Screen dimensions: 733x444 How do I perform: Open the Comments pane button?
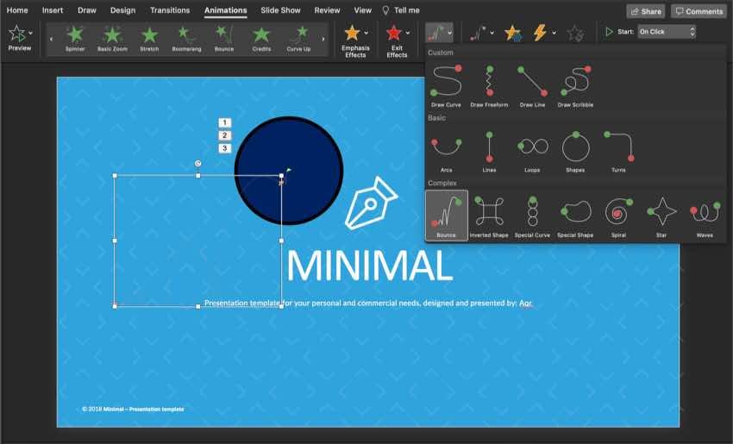tap(699, 11)
